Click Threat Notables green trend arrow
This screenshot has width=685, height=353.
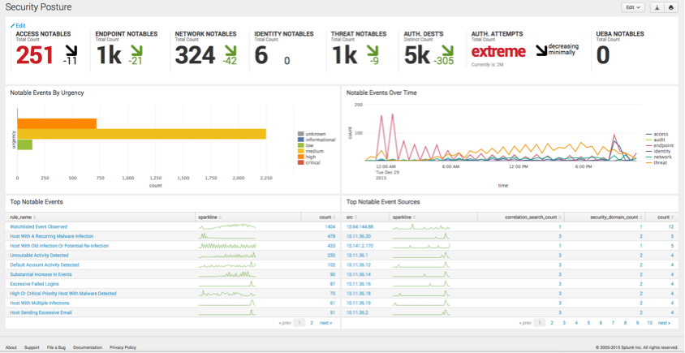(x=373, y=51)
